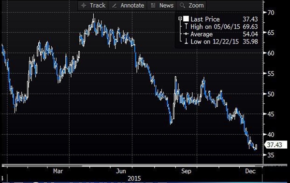The width and height of the screenshot is (290, 183).
Task: Click the 60 price axis label
Action: [271, 53]
